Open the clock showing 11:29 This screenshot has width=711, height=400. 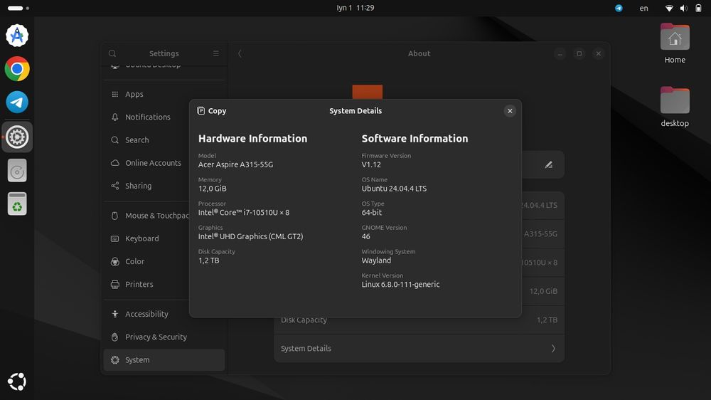coord(355,8)
